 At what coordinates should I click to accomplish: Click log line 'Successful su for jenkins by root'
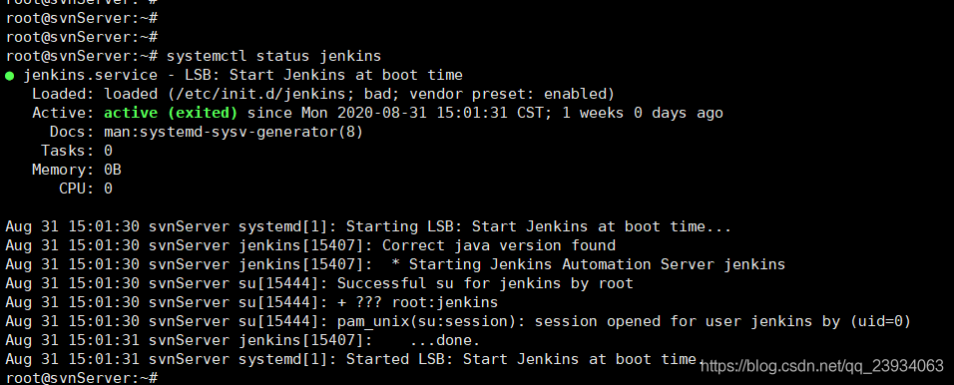[319, 283]
